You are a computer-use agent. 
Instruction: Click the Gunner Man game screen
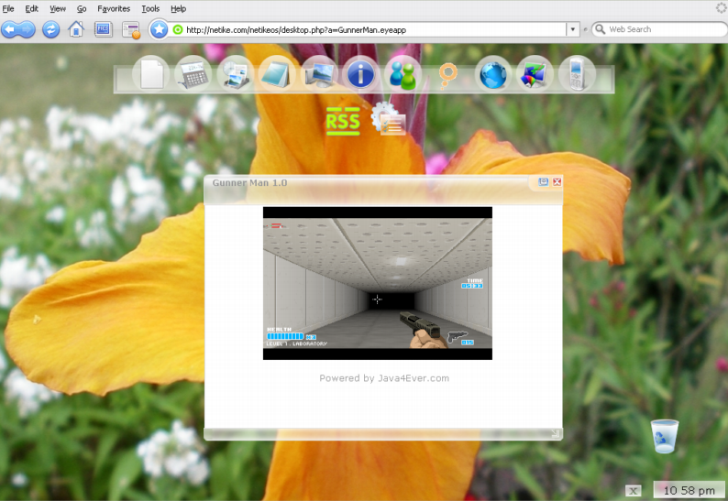click(378, 283)
